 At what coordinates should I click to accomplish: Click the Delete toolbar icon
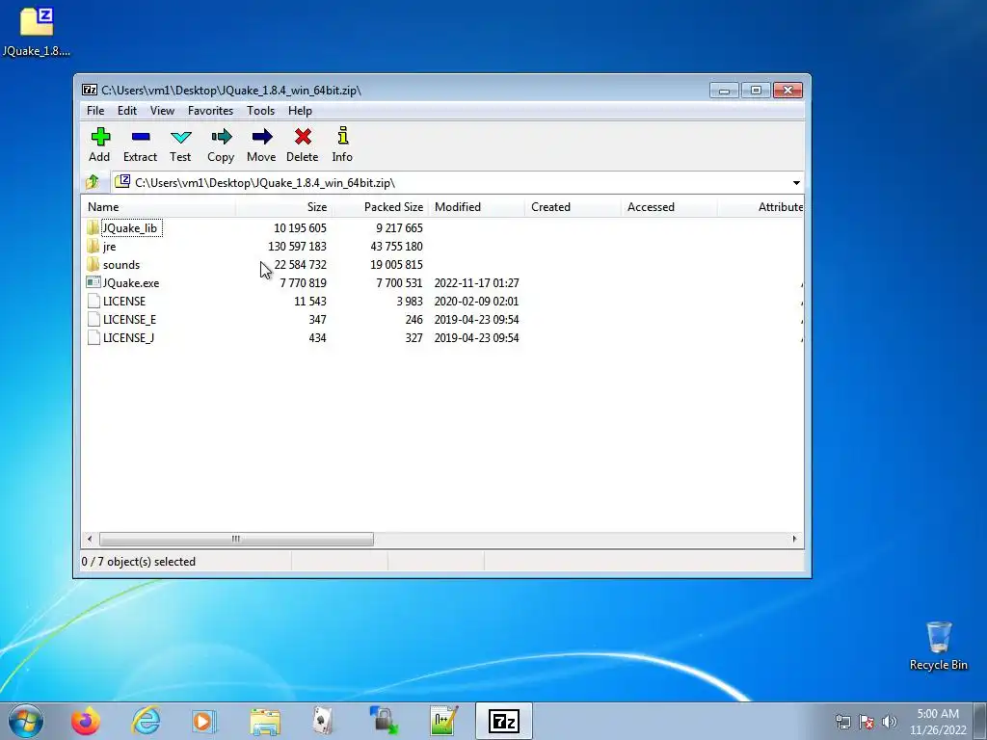tap(303, 137)
